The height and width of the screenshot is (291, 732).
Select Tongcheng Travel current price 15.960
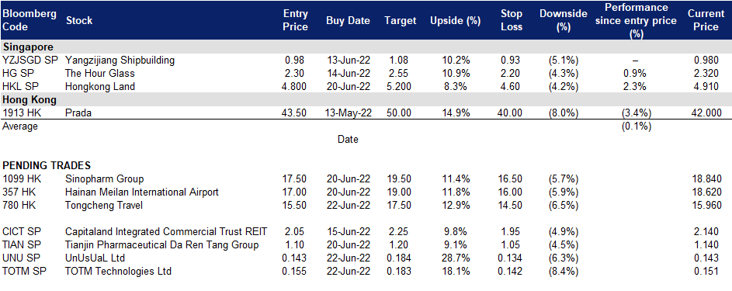707,205
